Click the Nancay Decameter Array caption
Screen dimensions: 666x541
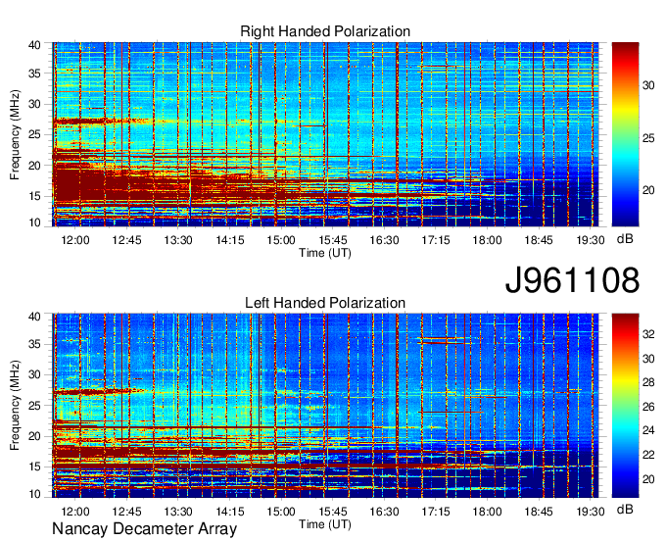tap(144, 529)
